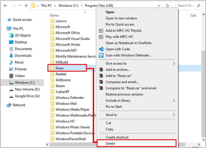
Task: Click Windows Defender shield icon in menu
Action: (x=101, y=55)
